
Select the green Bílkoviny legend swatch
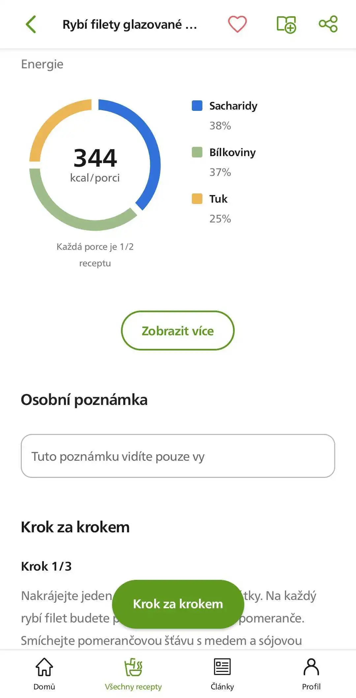197,152
